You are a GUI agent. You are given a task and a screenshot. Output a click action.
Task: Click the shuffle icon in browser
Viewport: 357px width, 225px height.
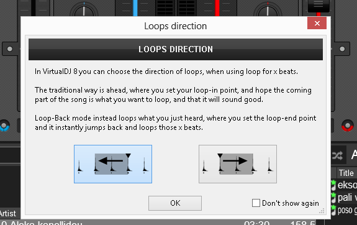337,156
